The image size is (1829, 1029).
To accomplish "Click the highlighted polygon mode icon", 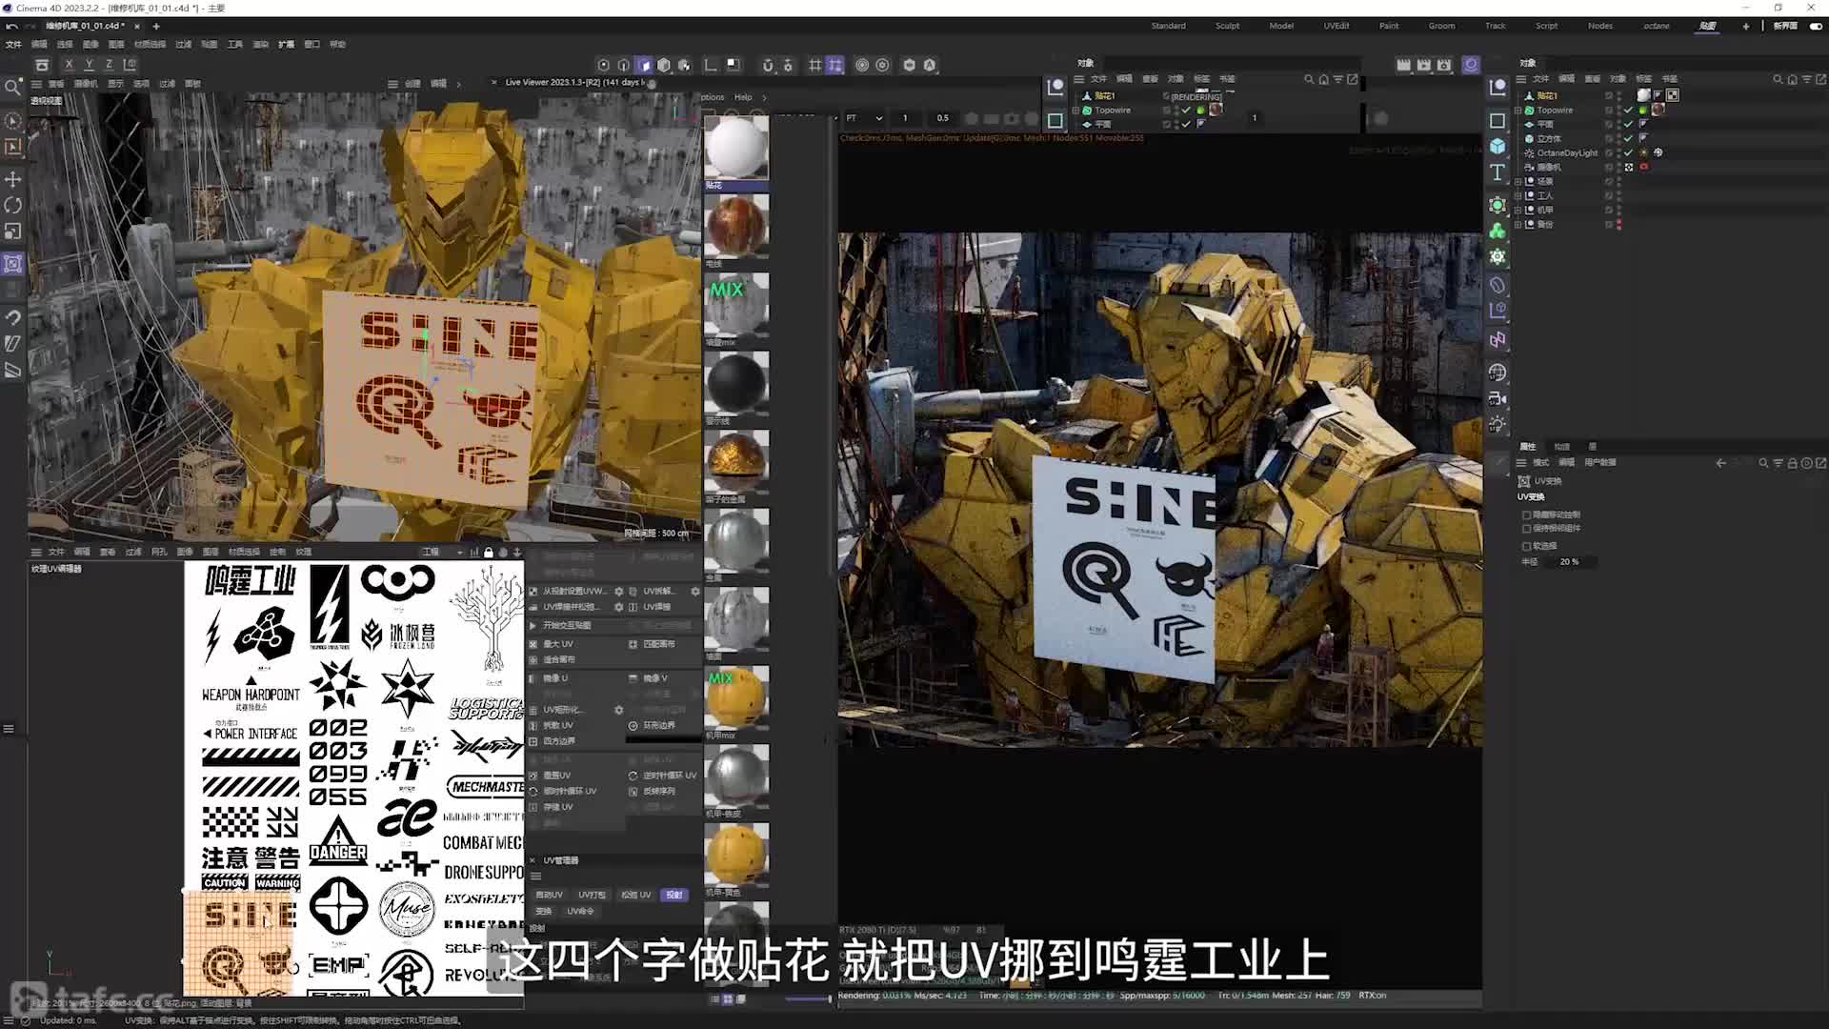I will pos(644,65).
